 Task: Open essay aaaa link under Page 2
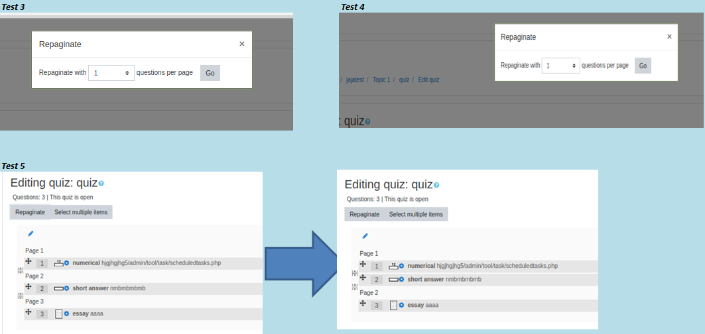pyautogui.click(x=422, y=306)
